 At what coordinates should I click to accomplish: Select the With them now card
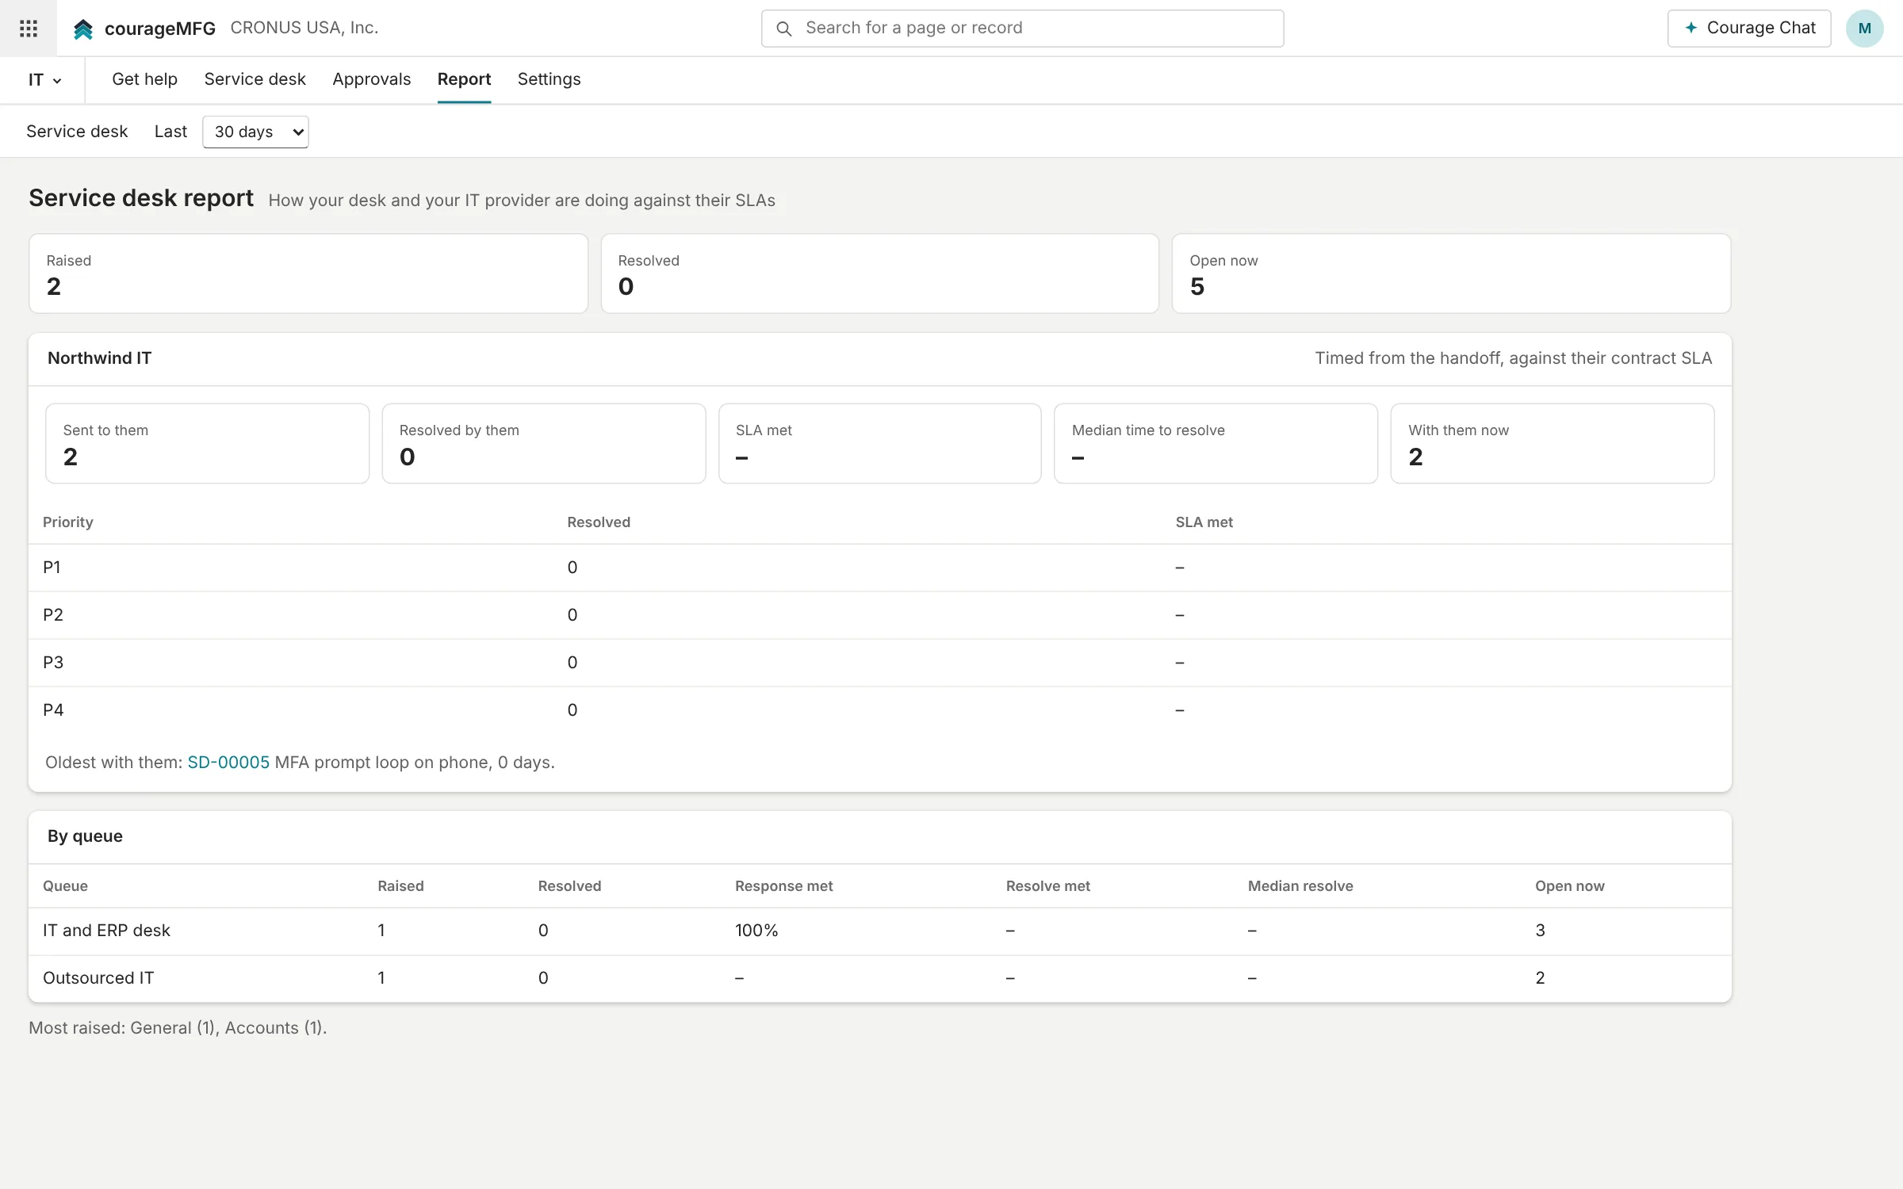pos(1552,444)
